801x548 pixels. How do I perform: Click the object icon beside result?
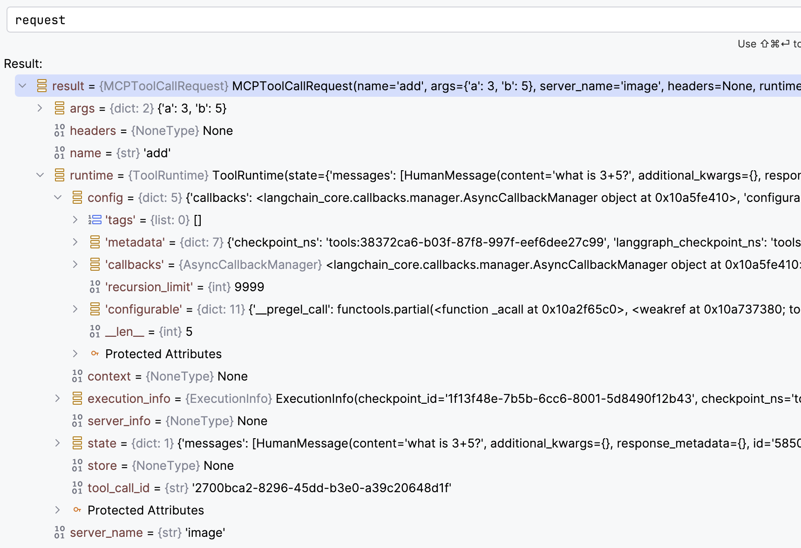coord(42,86)
